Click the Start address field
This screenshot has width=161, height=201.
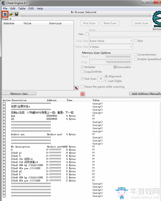tap(110, 57)
